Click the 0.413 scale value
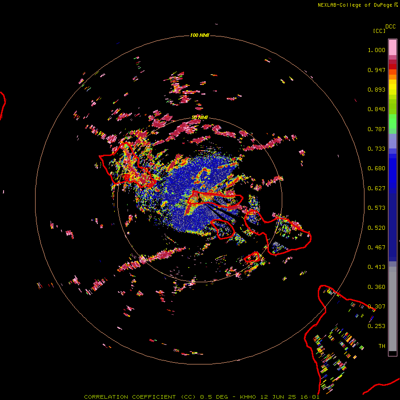 click(x=376, y=267)
